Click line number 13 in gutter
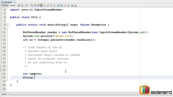 [4, 44]
